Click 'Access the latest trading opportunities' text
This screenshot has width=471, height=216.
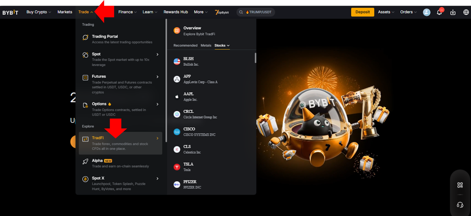click(122, 42)
